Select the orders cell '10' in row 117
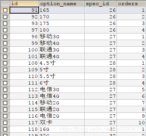This screenshot has height=136, width=146. pos(131,123)
